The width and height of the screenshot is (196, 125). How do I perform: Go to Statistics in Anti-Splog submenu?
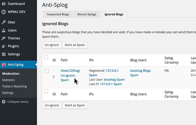tap(8, 80)
